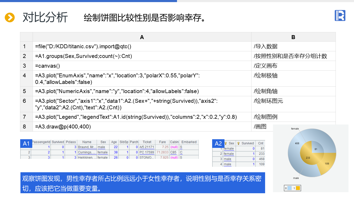The height and width of the screenshot is (199, 354).
Task: Click the SibSp column header in A1 table
Action: 124,142
